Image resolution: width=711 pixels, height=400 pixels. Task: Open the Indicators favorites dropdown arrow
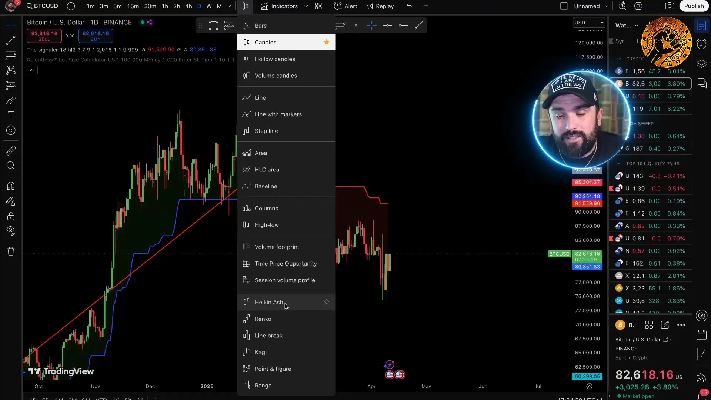pos(306,6)
